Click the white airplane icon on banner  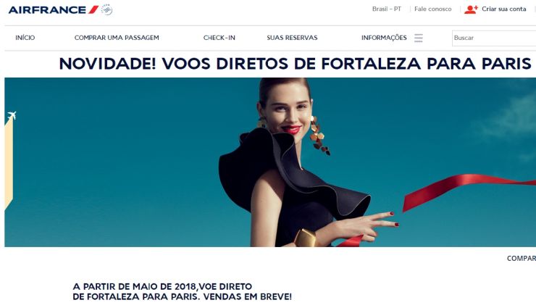(12, 115)
